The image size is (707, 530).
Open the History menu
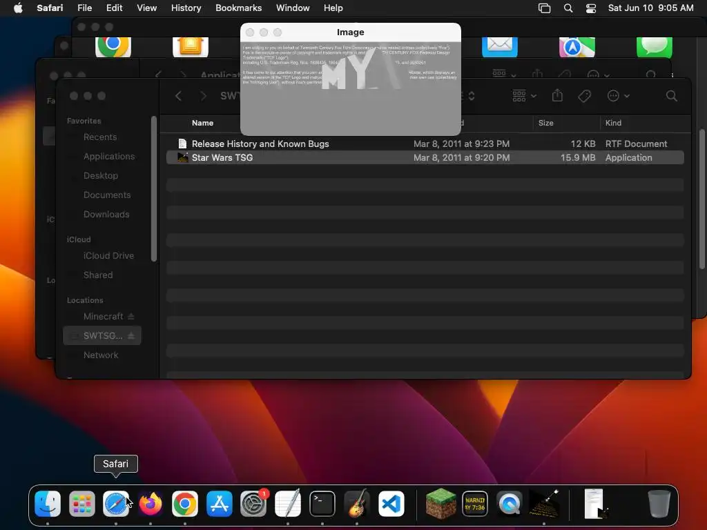tap(186, 8)
